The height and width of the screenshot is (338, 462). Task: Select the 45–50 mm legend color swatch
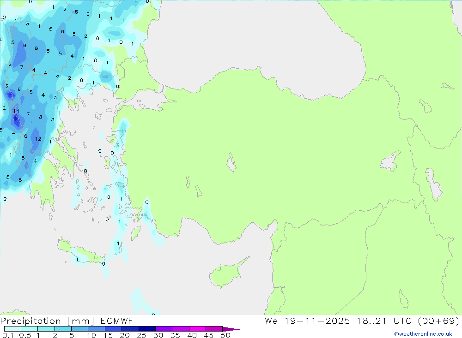click(214, 329)
